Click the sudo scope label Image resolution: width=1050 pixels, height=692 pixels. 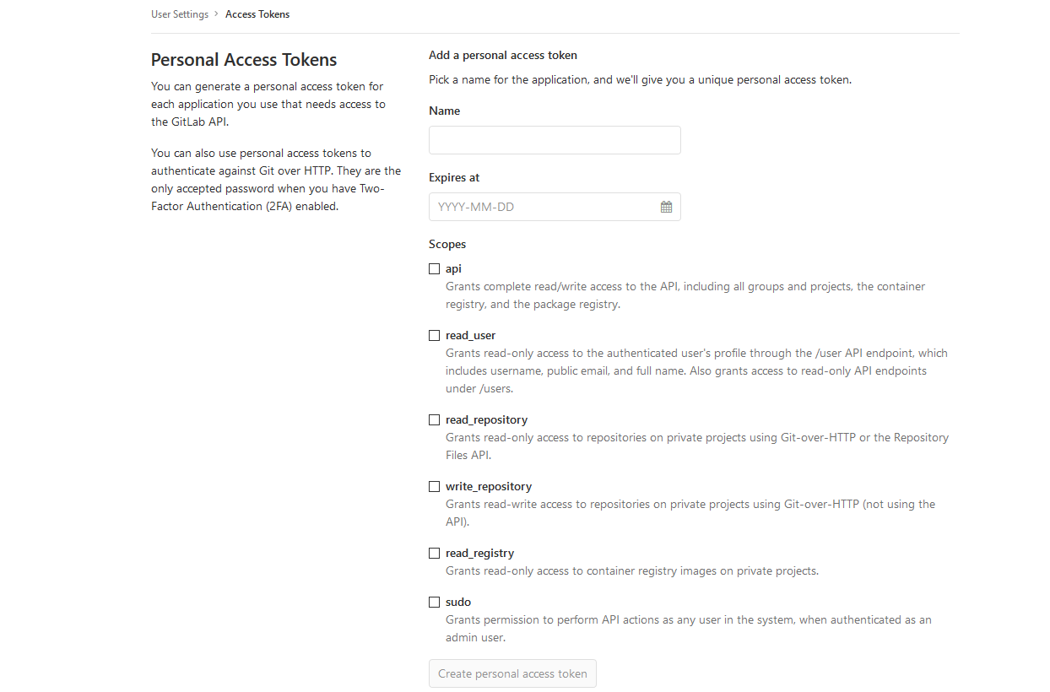tap(458, 602)
